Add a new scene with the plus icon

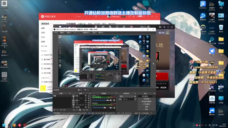point(54,110)
